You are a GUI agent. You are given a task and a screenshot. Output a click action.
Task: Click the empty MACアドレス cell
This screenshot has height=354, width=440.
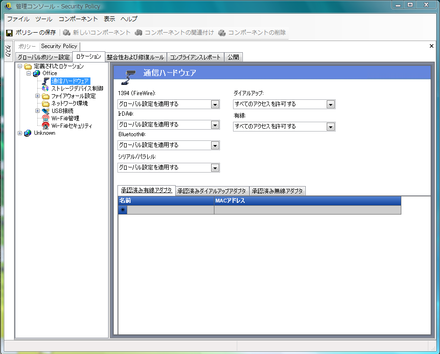click(308, 210)
